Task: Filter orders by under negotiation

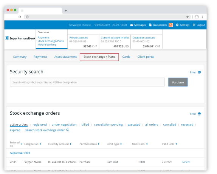Action: click(64, 125)
